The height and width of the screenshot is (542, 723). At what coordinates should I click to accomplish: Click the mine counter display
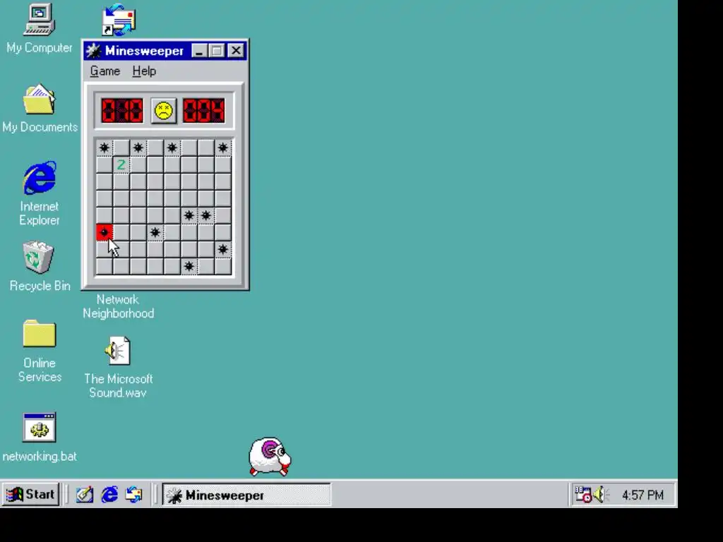[122, 111]
